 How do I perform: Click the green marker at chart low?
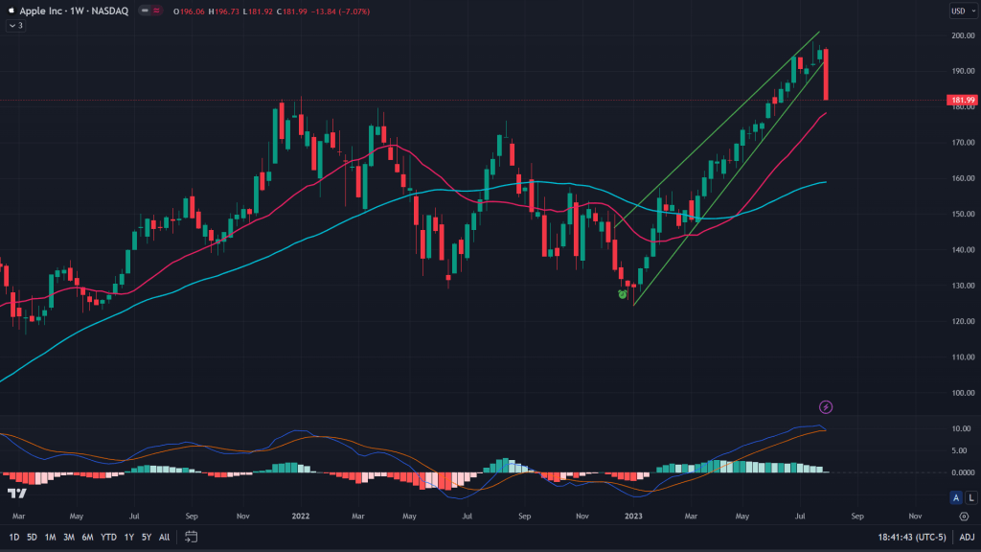pyautogui.click(x=623, y=295)
